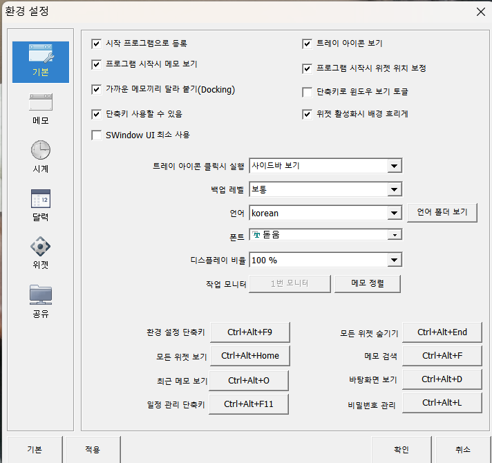Image resolution: width=492 pixels, height=463 pixels.
Task: Open 폰트 dropdown showing 돋움
Action: (325, 235)
